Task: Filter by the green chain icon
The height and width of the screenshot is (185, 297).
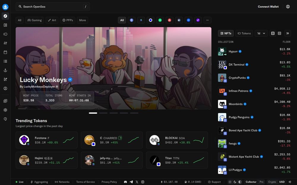Action: coord(160,20)
